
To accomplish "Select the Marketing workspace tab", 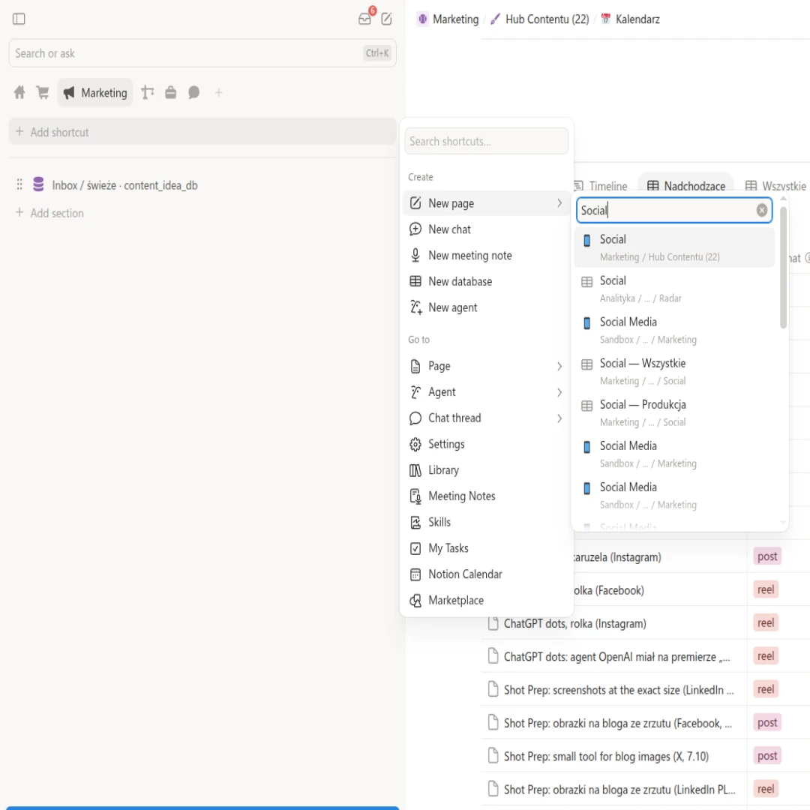I will 95,92.
